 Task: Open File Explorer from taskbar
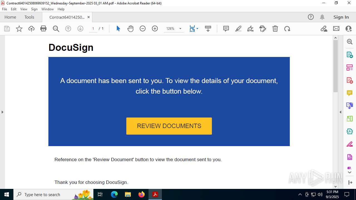(x=128, y=194)
